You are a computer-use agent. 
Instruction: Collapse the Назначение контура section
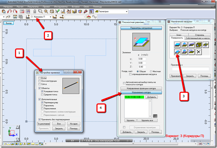click(x=141, y=92)
